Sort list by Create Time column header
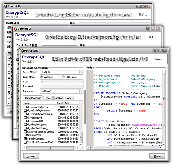The image size is (173, 165). point(68,103)
